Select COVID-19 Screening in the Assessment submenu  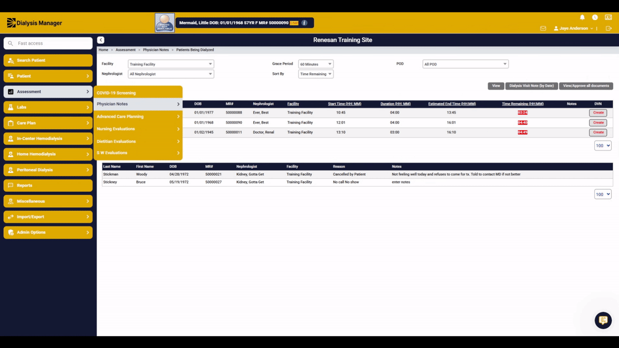(138, 93)
